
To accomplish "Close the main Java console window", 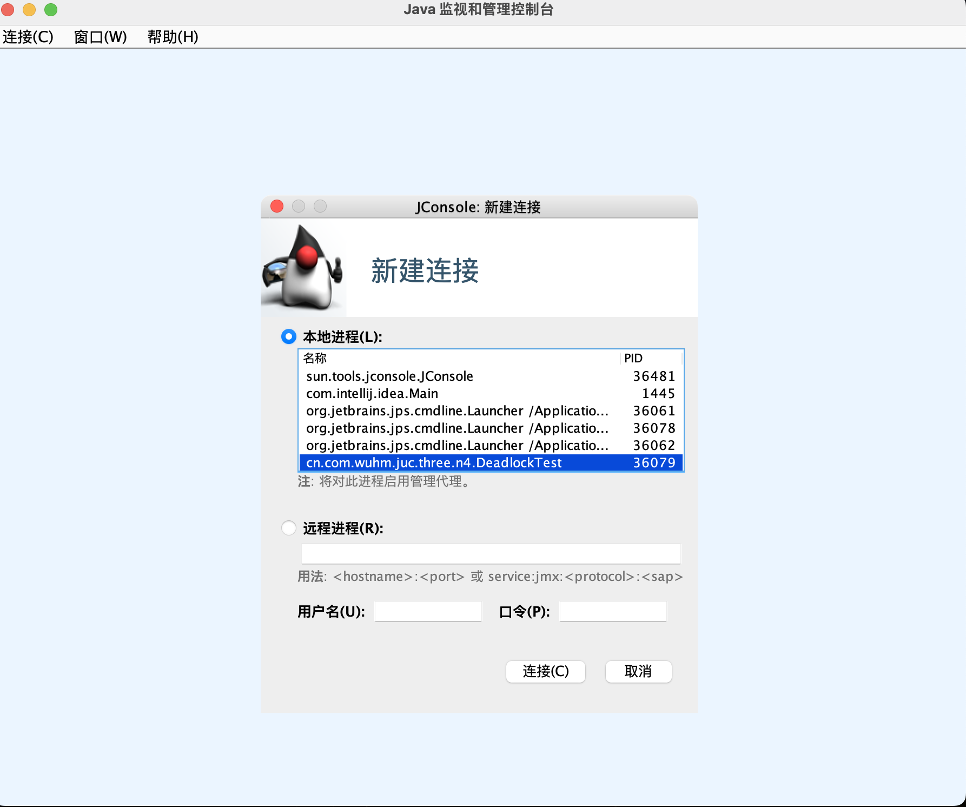I will (x=8, y=9).
